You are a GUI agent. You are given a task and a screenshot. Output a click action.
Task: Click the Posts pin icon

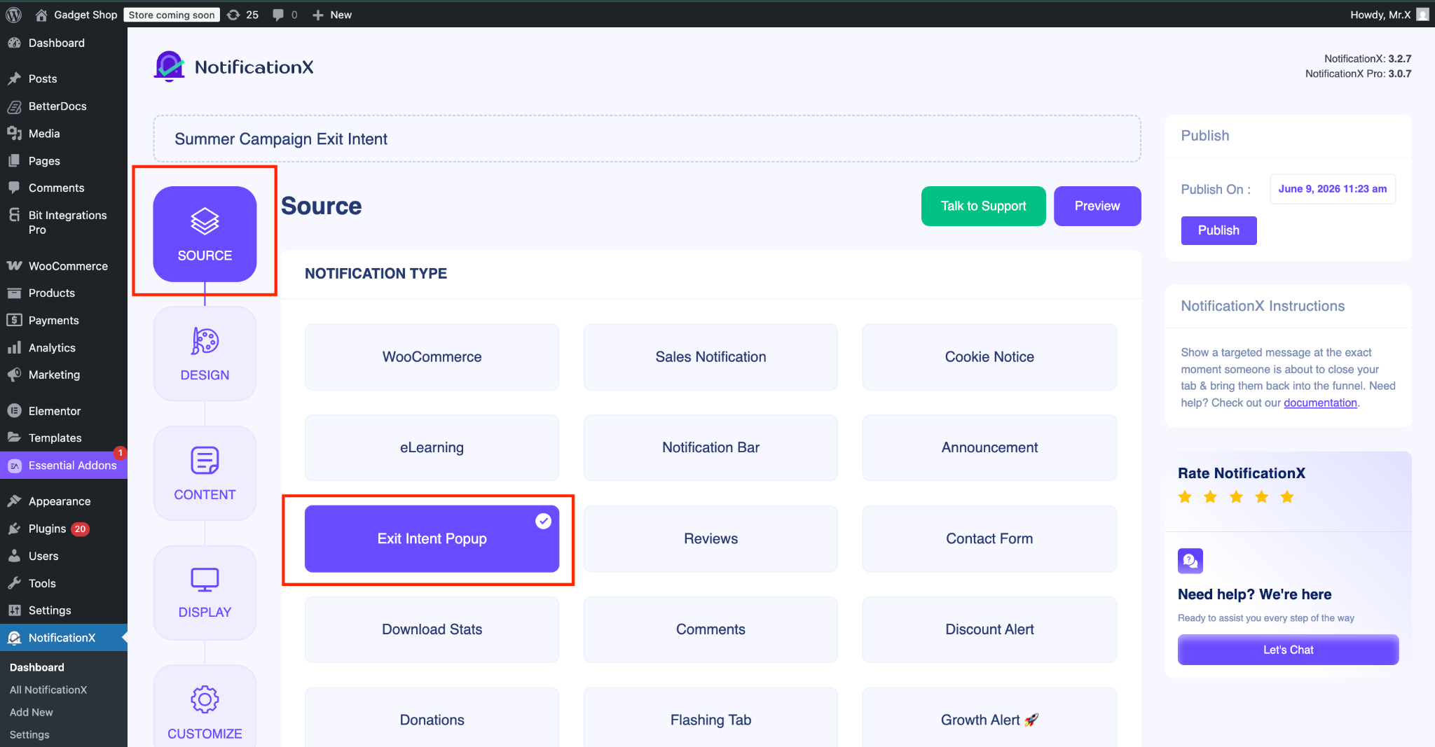point(14,78)
